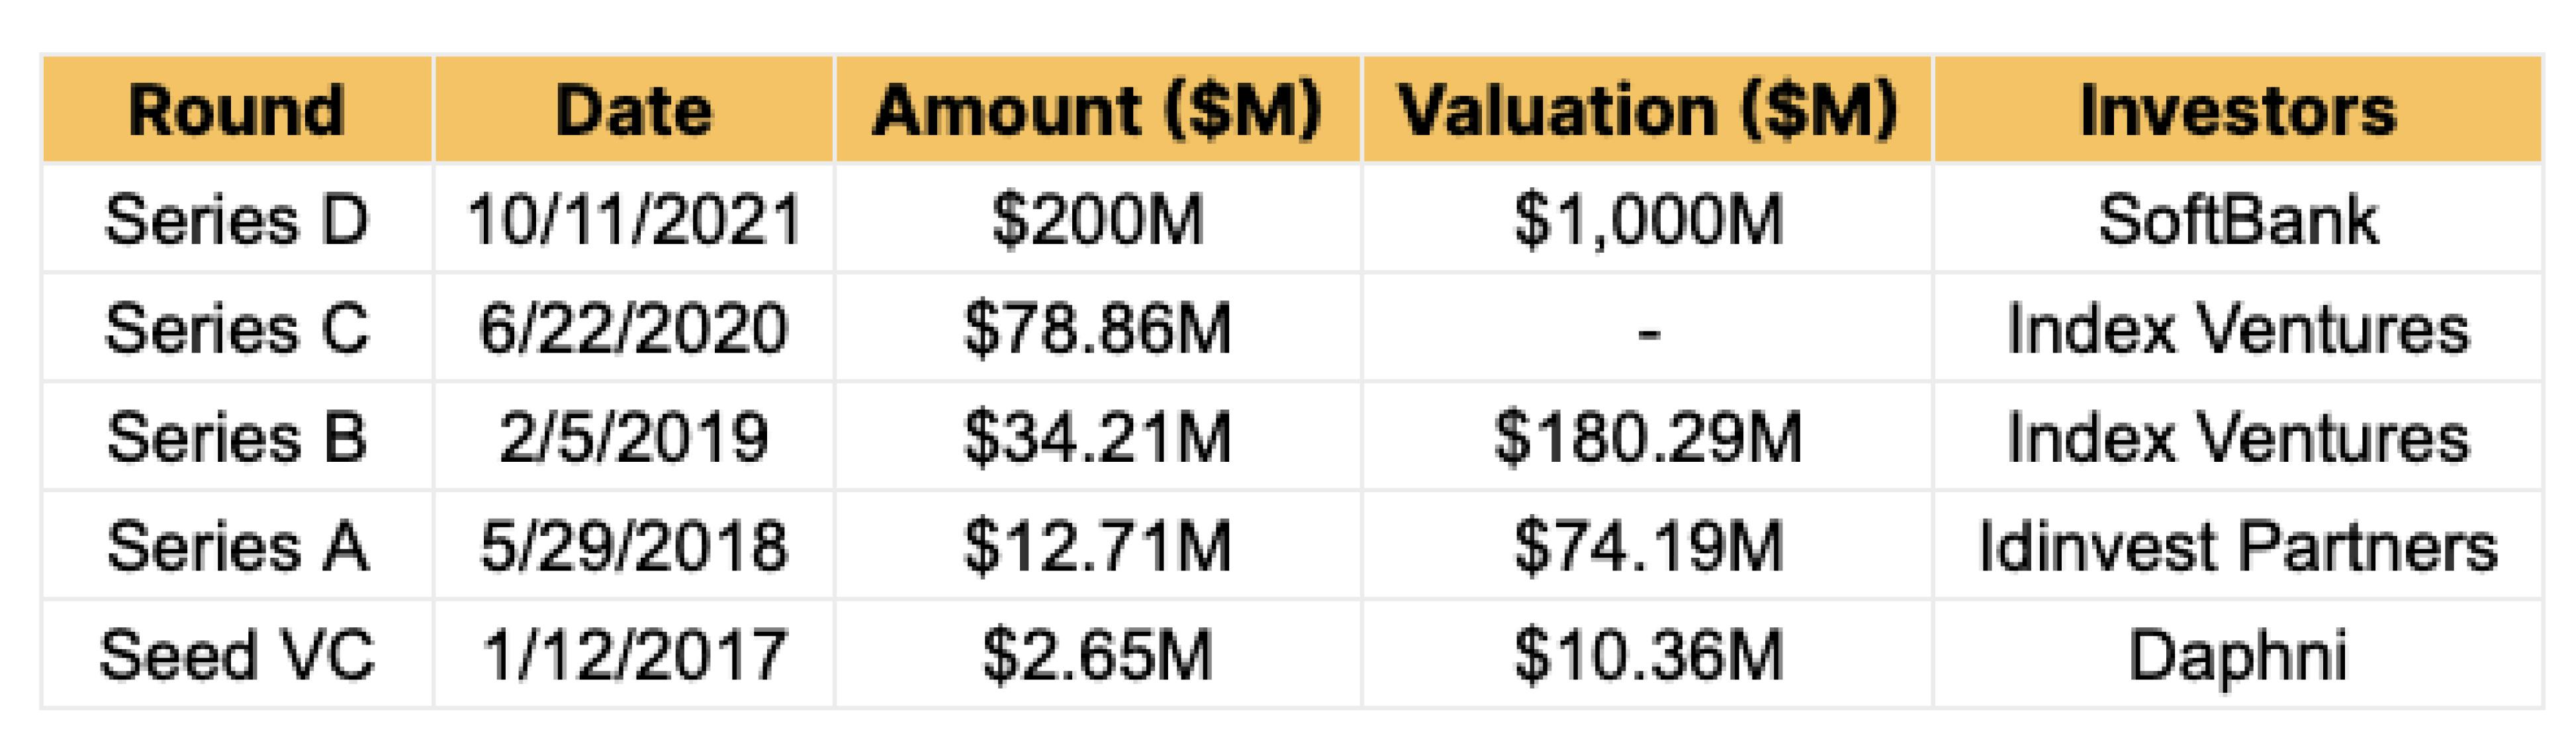Click the Series C round cell
Viewport: 2576px width, 745px height.
tap(237, 328)
